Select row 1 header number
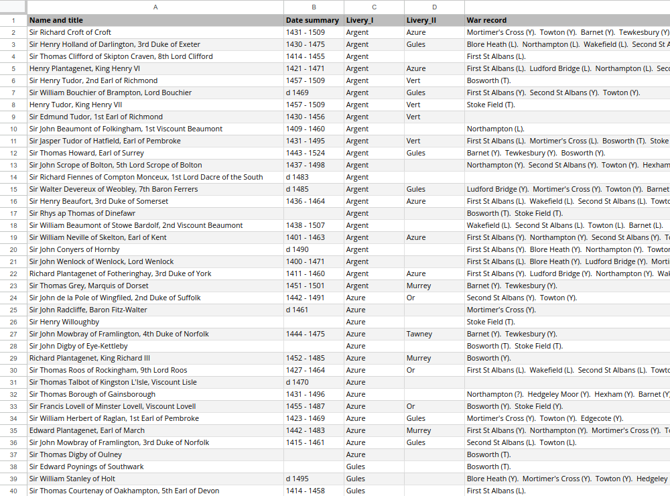670x496 pixels. click(13, 20)
